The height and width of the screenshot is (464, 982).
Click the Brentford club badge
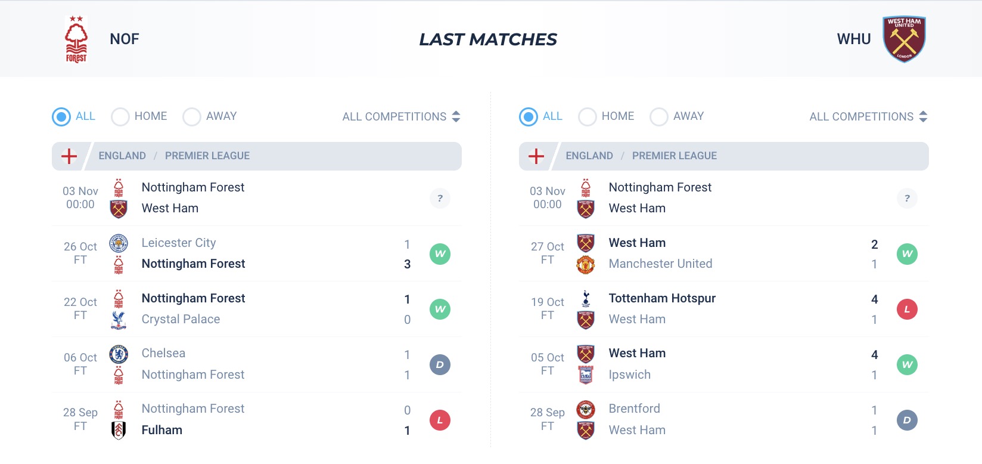[586, 409]
